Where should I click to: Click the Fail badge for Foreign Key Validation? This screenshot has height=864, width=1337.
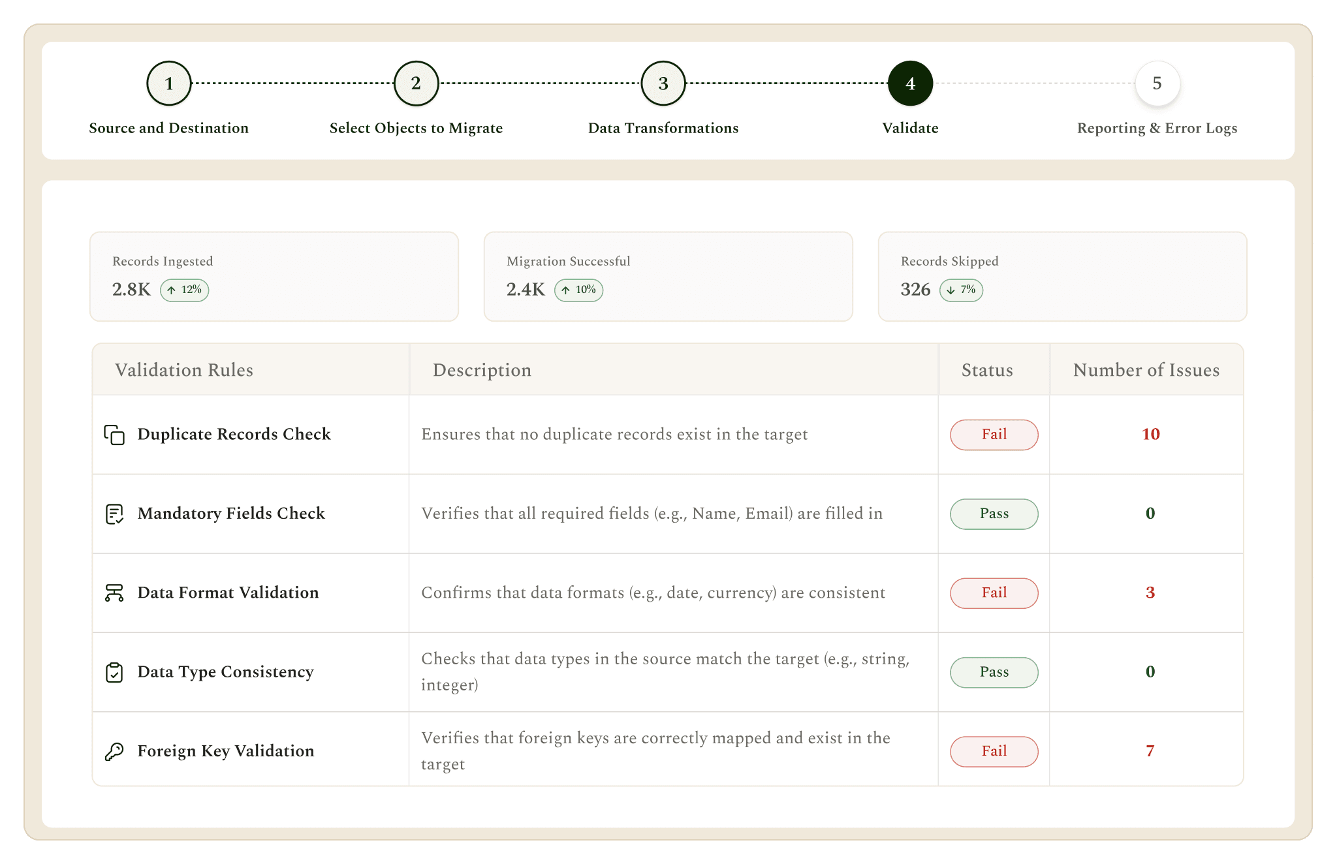point(994,752)
